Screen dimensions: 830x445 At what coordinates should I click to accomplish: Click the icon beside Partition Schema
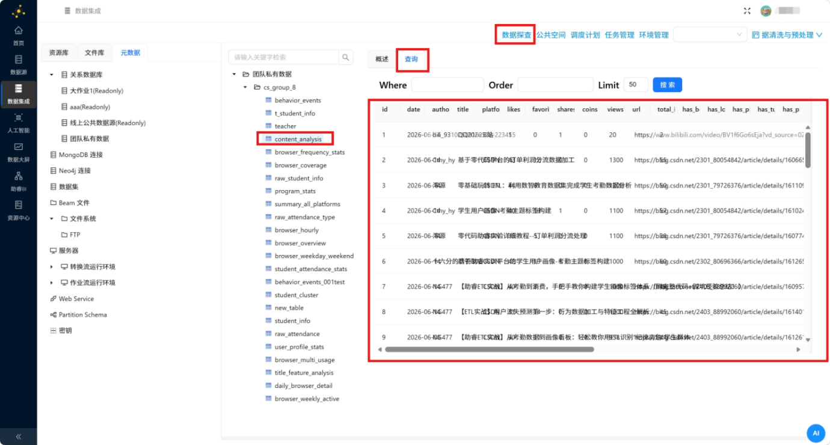(x=54, y=315)
